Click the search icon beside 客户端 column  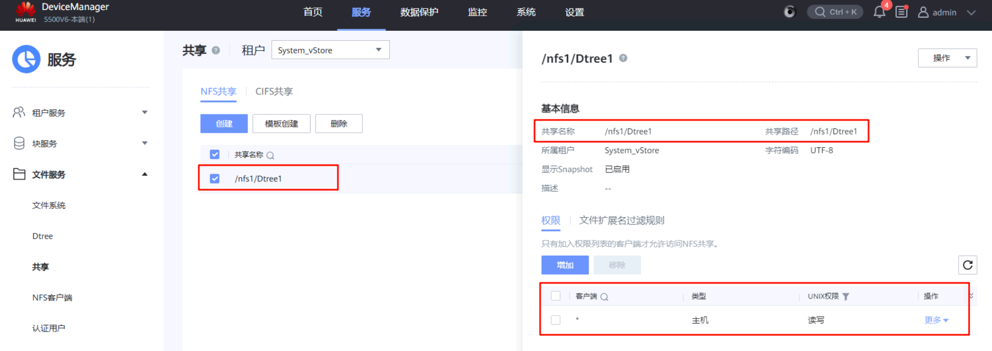[x=604, y=297]
